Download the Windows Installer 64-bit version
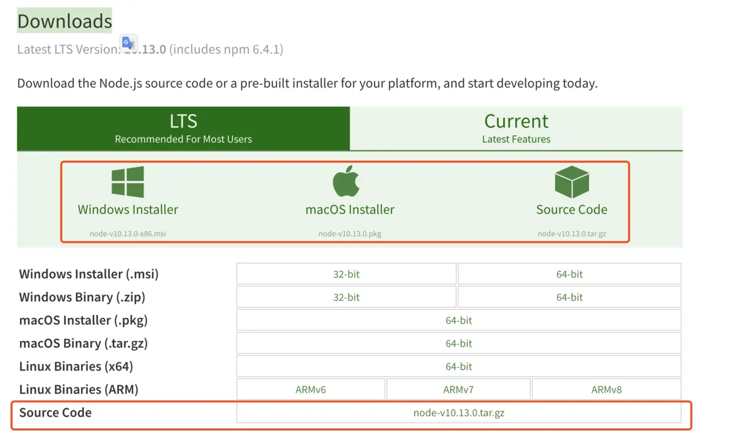Screen dimensions: 729x440 click(x=569, y=273)
